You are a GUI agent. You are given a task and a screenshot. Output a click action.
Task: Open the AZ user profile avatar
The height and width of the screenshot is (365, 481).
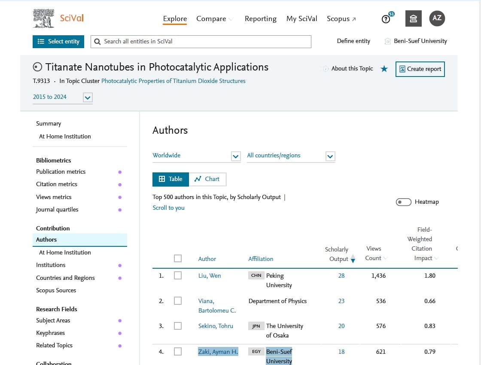click(x=437, y=18)
